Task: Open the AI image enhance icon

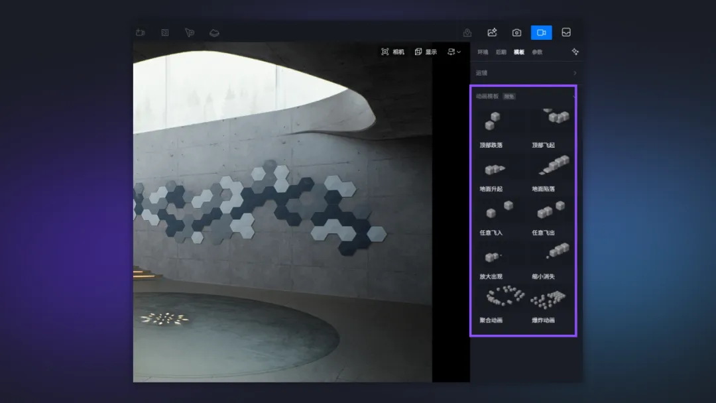Action: [x=492, y=32]
